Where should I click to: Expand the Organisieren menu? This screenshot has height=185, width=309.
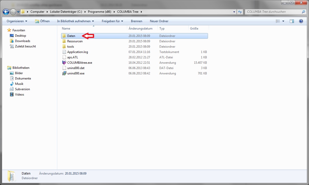click(x=17, y=21)
